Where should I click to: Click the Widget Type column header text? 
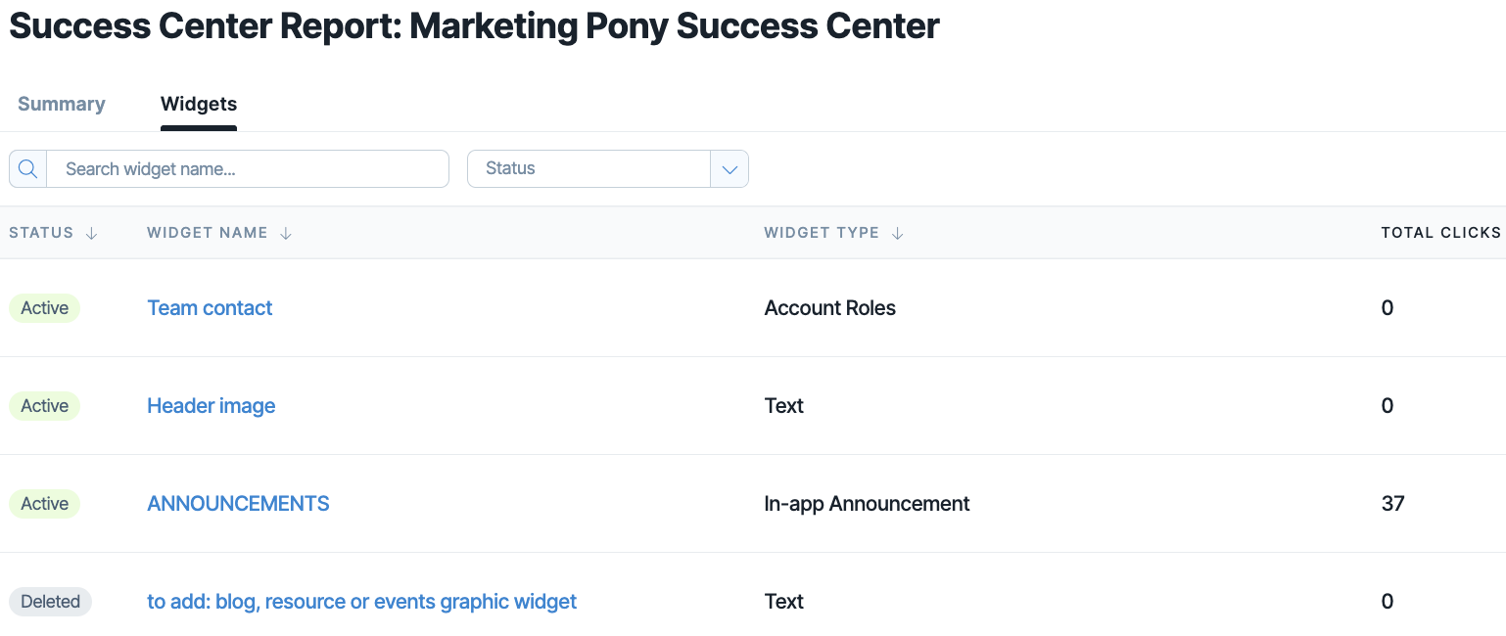822,233
